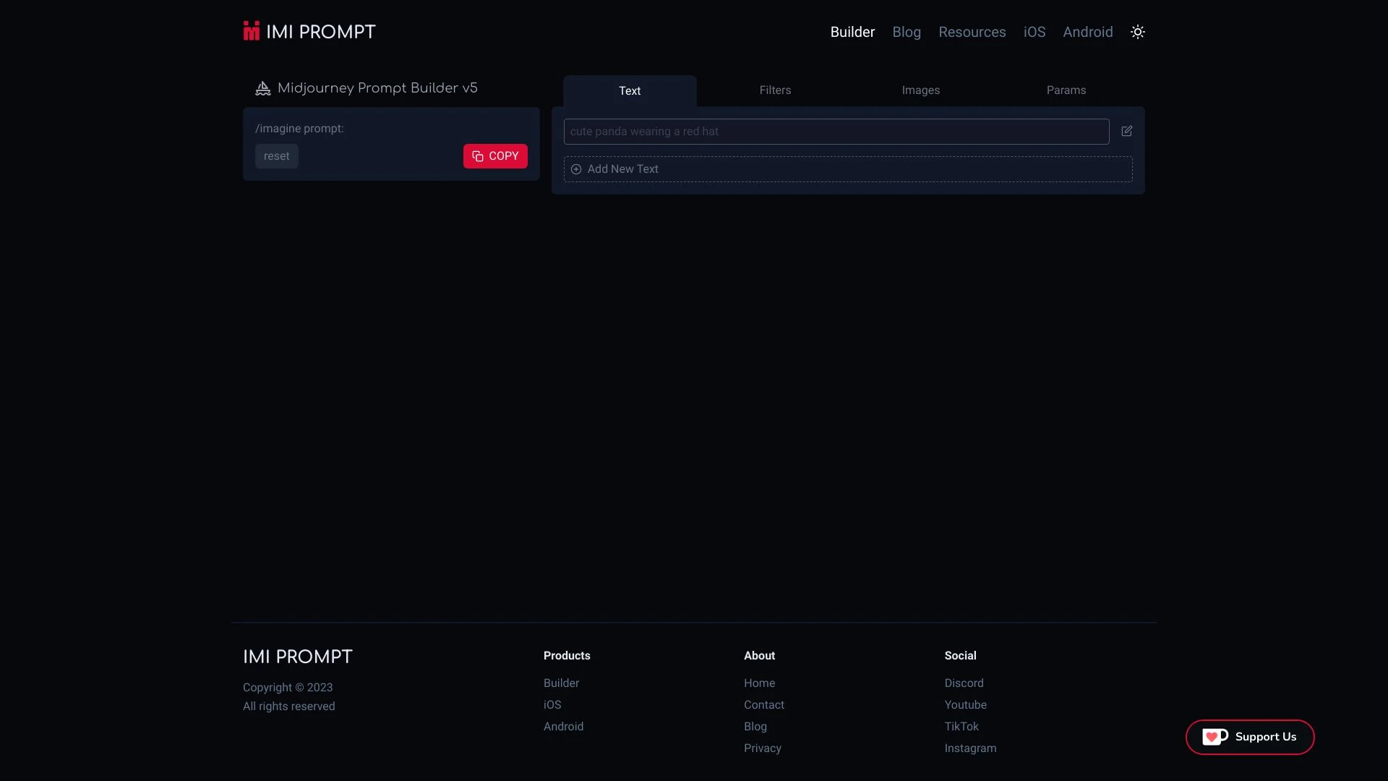
Task: Switch to the Filters tab
Action: [775, 90]
